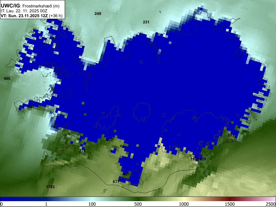Click the color scale label 1500
Screen dimensions: 276x207
coord(230,204)
